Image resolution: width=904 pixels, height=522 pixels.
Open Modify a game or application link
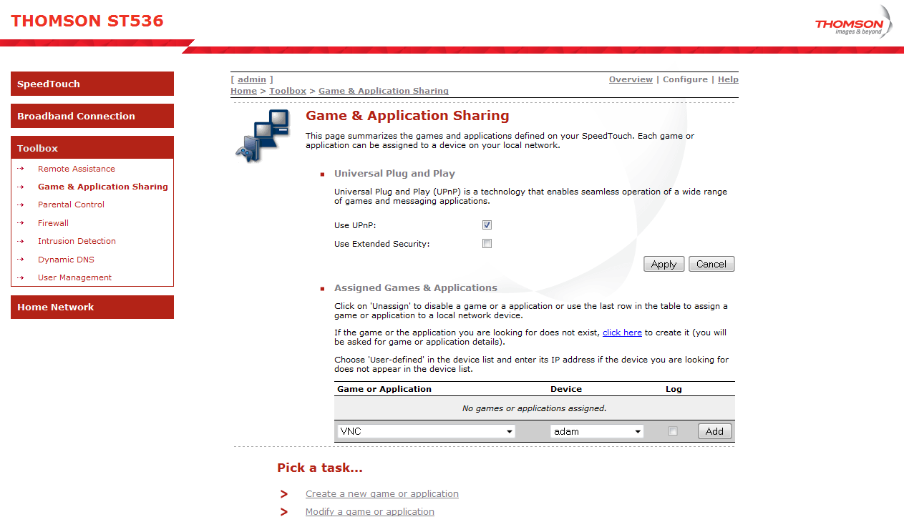tap(370, 512)
